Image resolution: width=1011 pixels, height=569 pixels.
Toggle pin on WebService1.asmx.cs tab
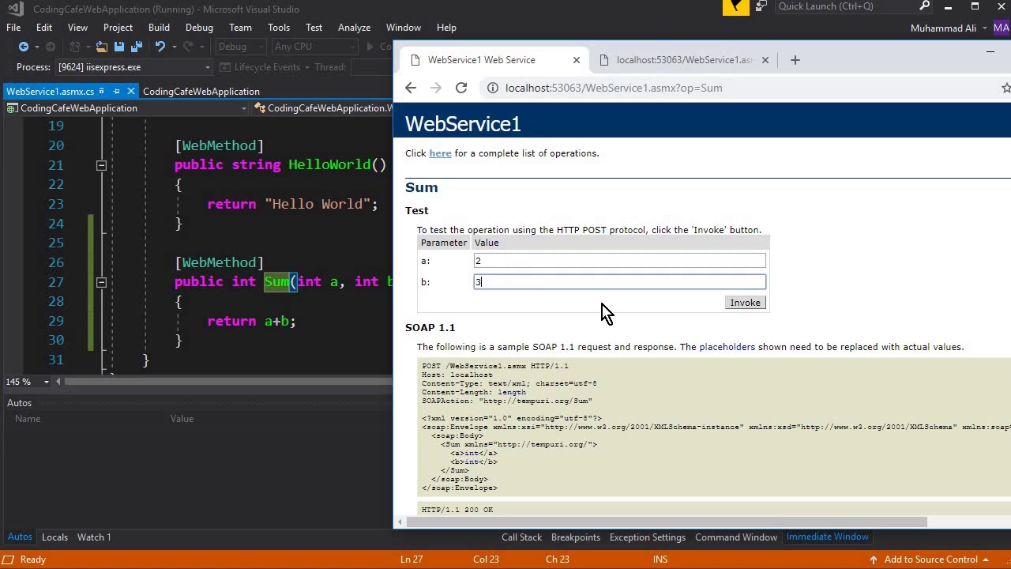tap(116, 92)
